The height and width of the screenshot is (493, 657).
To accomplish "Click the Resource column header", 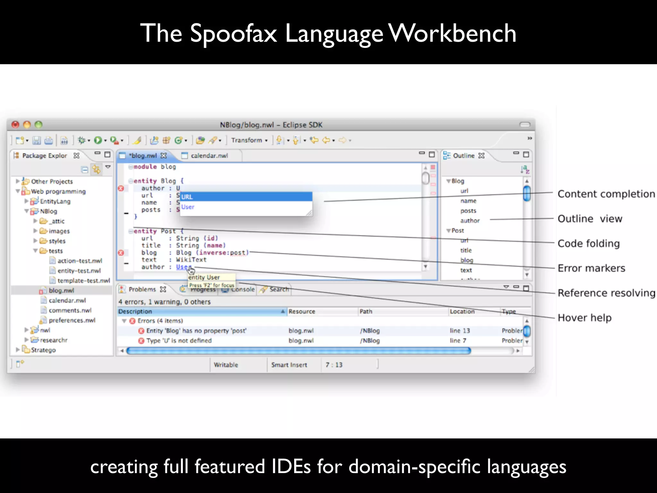I will click(322, 311).
